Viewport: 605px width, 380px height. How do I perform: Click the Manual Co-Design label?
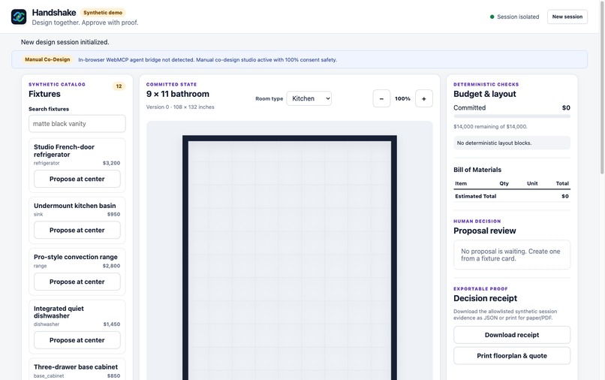[x=47, y=59]
